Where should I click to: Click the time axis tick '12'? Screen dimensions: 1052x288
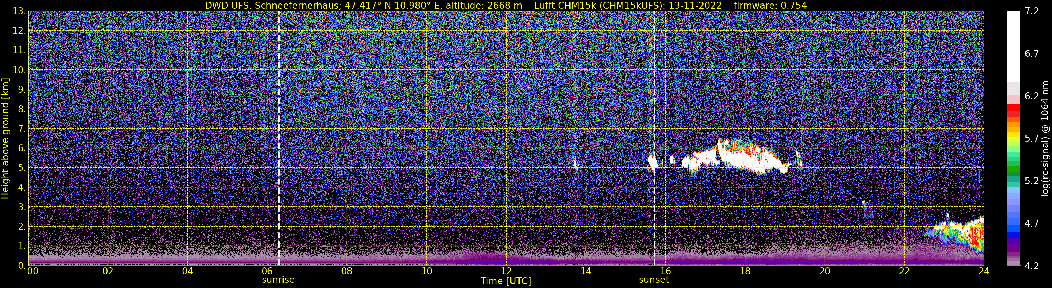pyautogui.click(x=506, y=272)
